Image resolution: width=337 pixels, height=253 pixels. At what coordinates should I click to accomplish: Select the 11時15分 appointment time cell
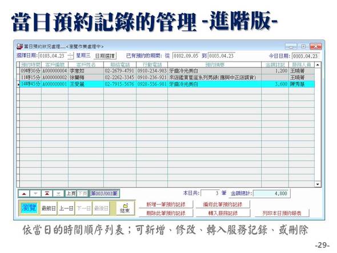[30, 77]
